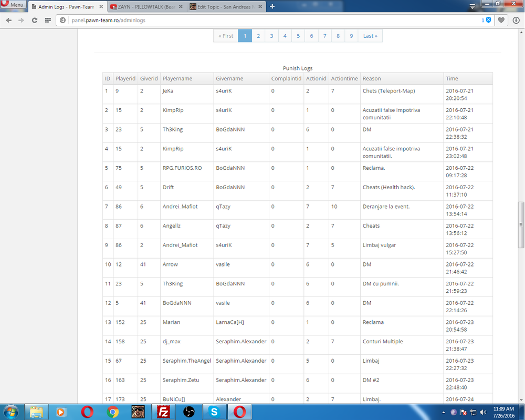Select giver name LarnaCa[H]
Viewport: 525px width, 420px height.
pos(230,322)
